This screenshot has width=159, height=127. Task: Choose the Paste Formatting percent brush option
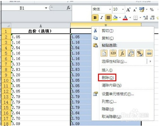click(x=140, y=53)
